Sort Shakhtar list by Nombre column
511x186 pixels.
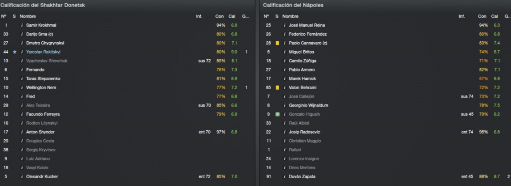[x=28, y=16]
